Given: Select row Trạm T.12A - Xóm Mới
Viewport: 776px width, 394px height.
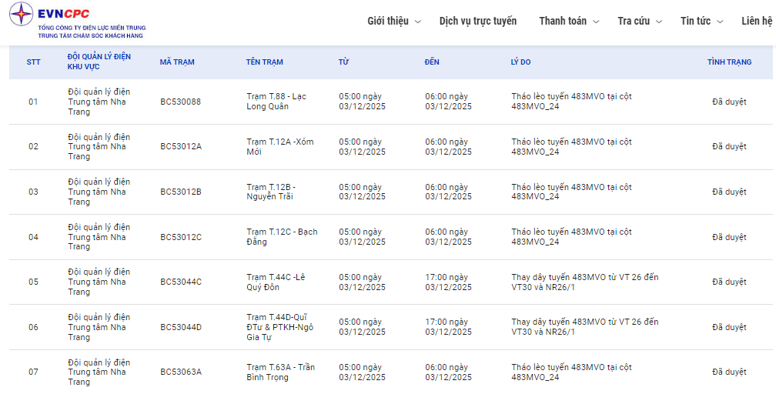Looking at the screenshot, I should pos(279,146).
